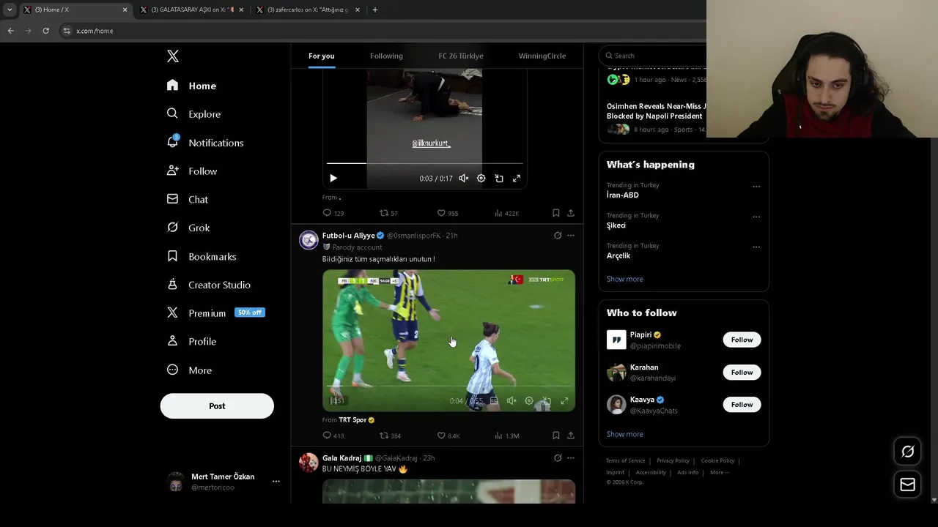Viewport: 938px width, 527px height.
Task: Play the top video
Action: [x=333, y=178]
